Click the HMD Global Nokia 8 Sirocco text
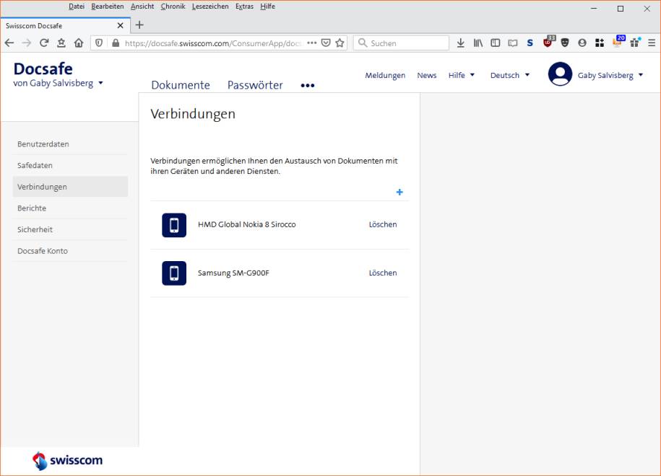This screenshot has width=661, height=476. 246,225
